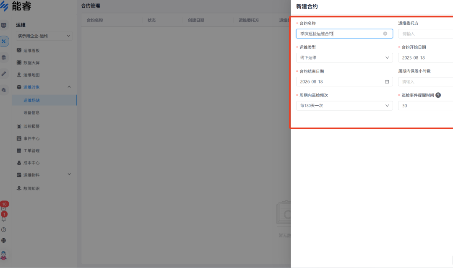Click the 运维看板 dashboard icon
453x268 pixels.
coord(20,51)
